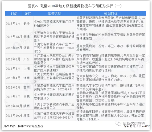Click the 长沙市新能源汽车推广应用补贴政策 policy name
The width and height of the screenshot is (152, 132).
pos(54,23)
